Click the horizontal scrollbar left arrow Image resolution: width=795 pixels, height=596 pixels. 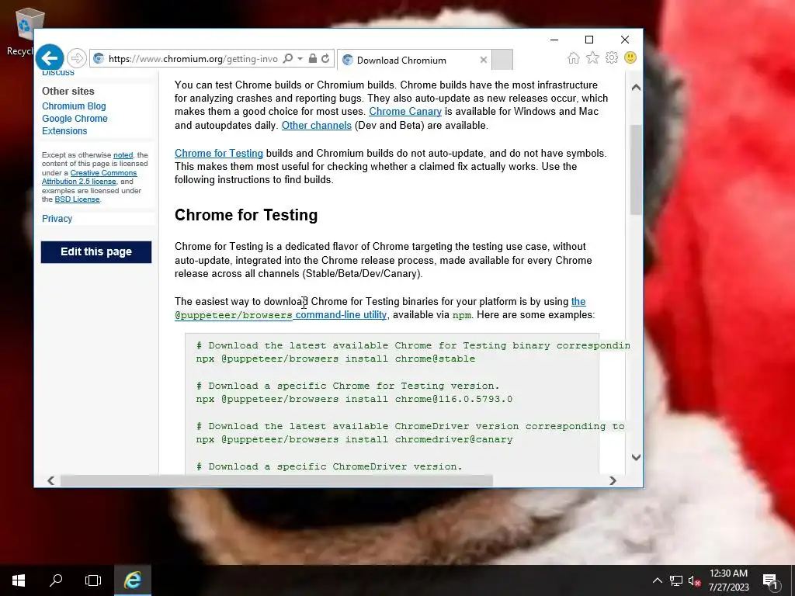(x=50, y=480)
